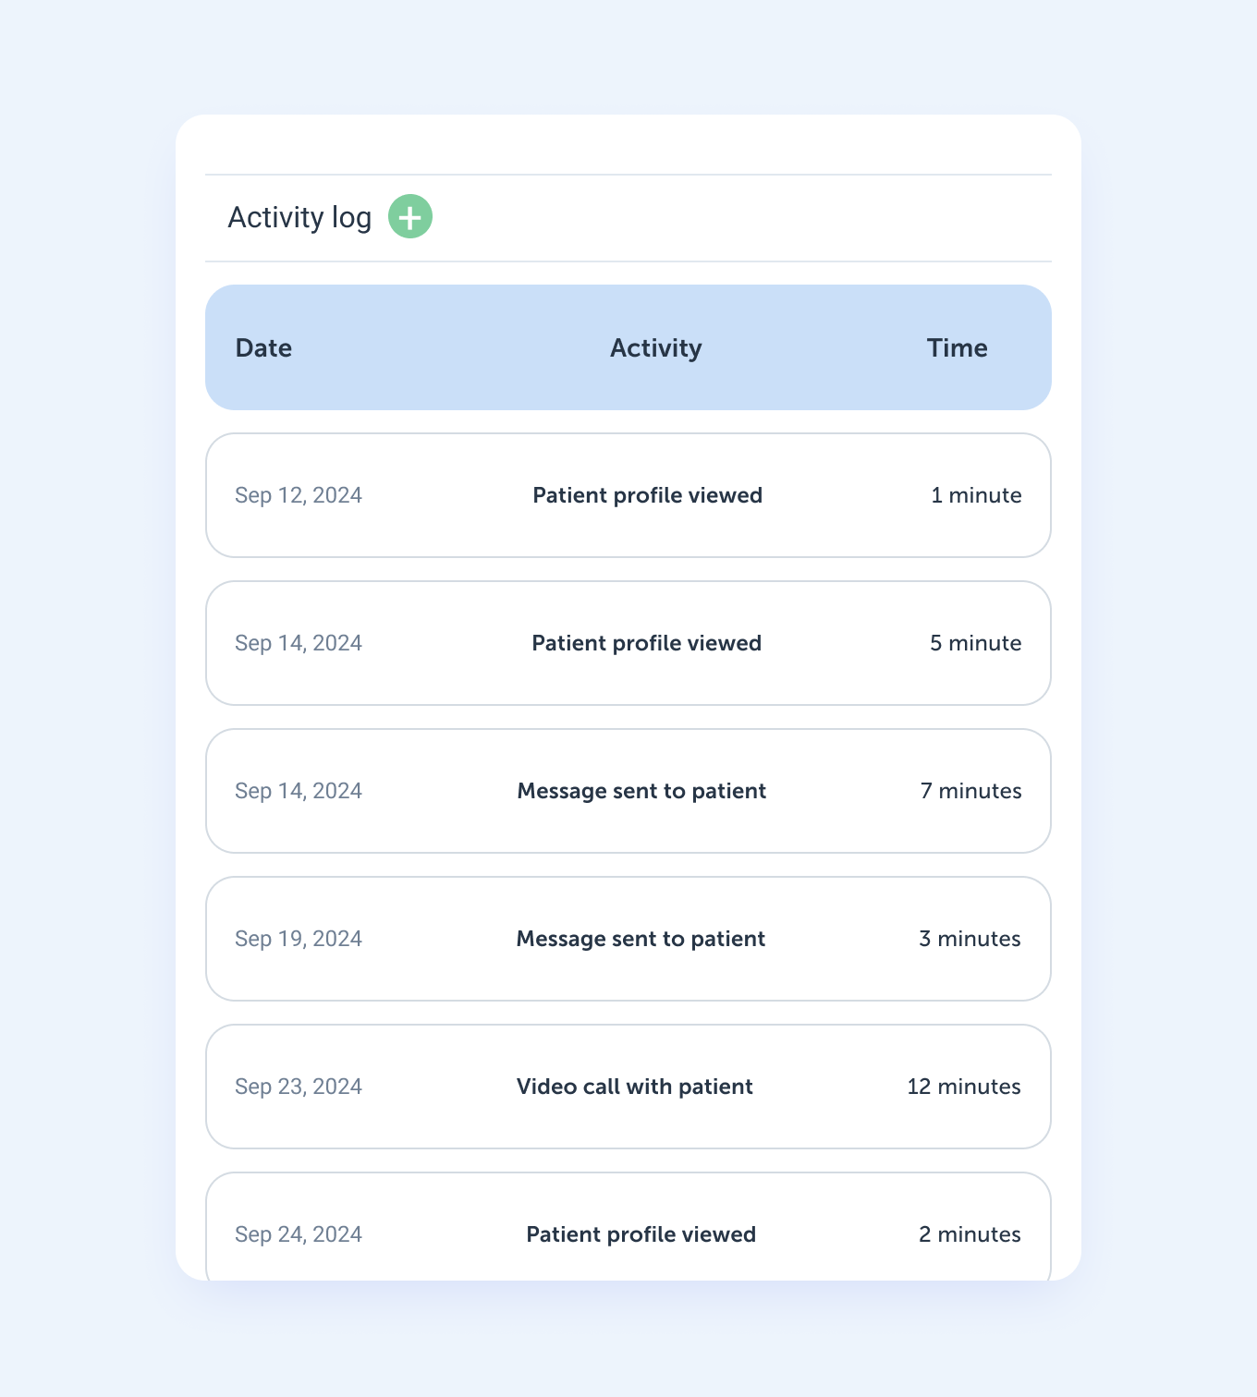Click the 3 minutes duration value
The width and height of the screenshot is (1257, 1397).
[970, 939]
